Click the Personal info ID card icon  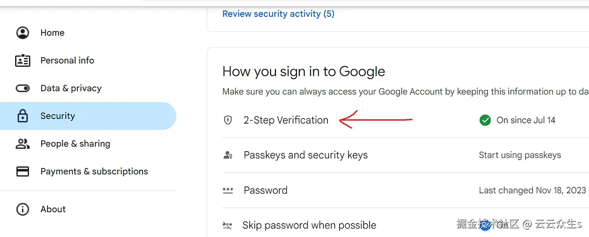point(23,61)
